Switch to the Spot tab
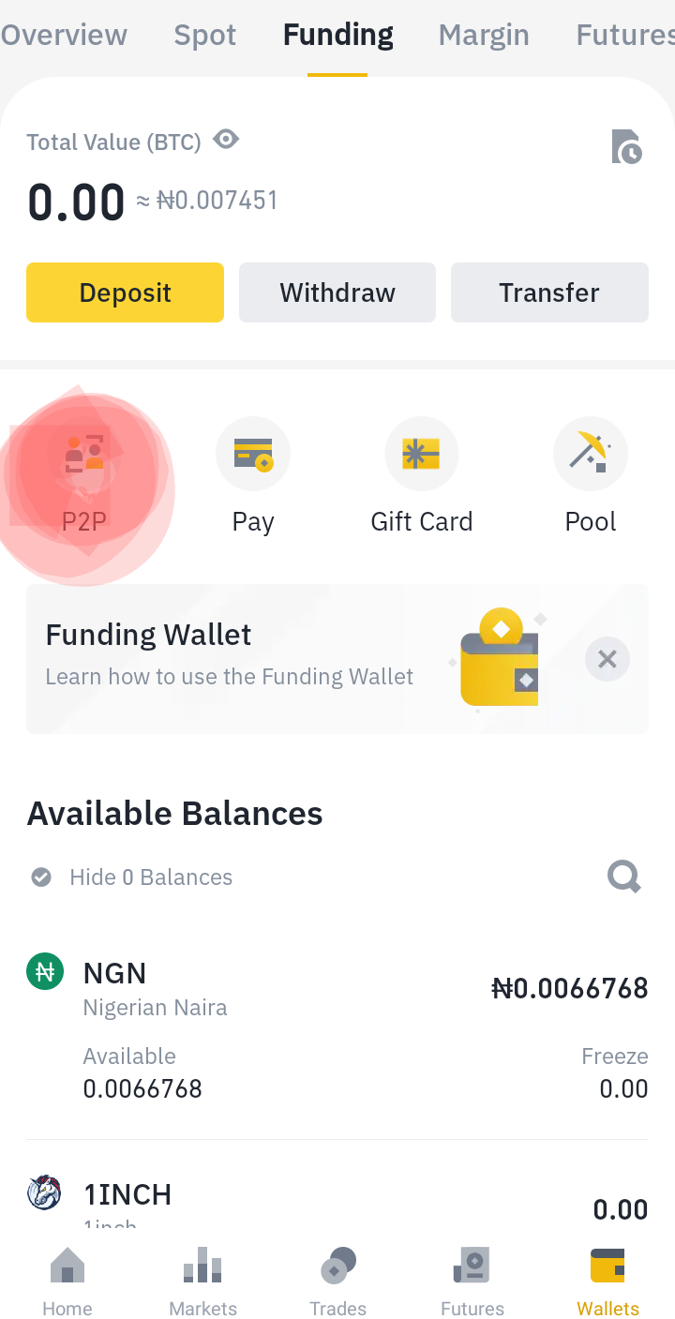Screen dimensions: 675x1319 205,36
